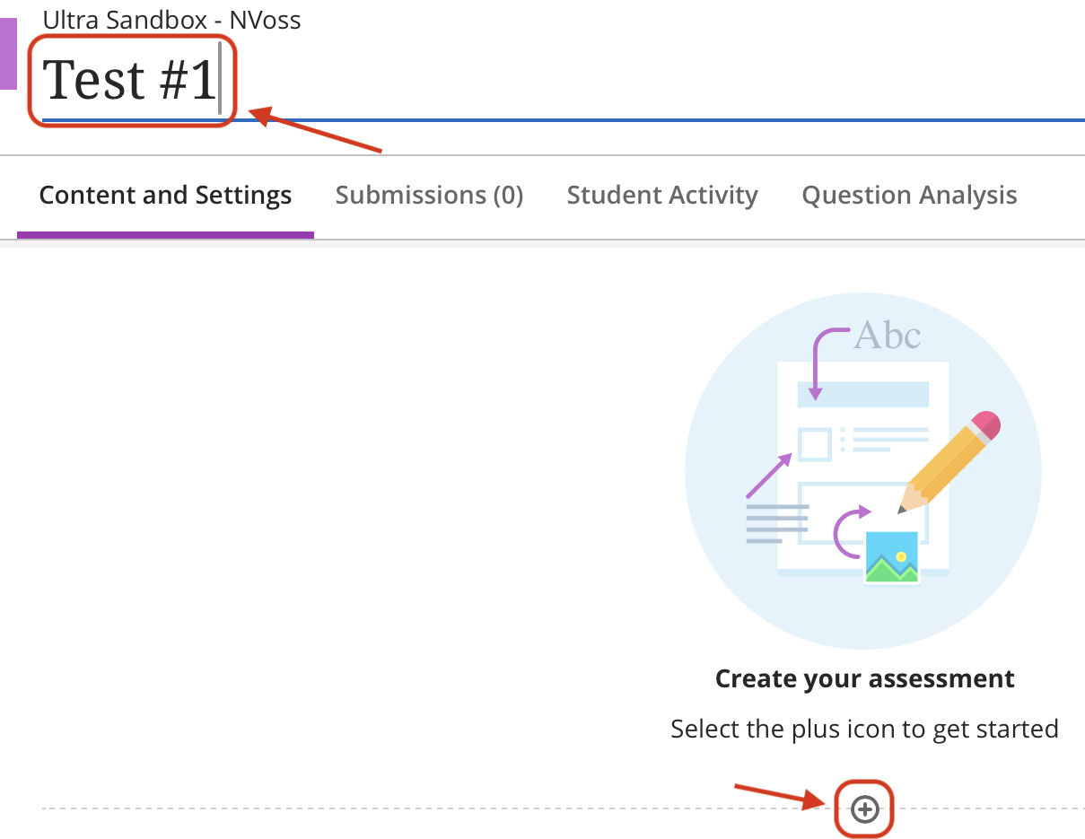View the Question Analysis tab

909,196
